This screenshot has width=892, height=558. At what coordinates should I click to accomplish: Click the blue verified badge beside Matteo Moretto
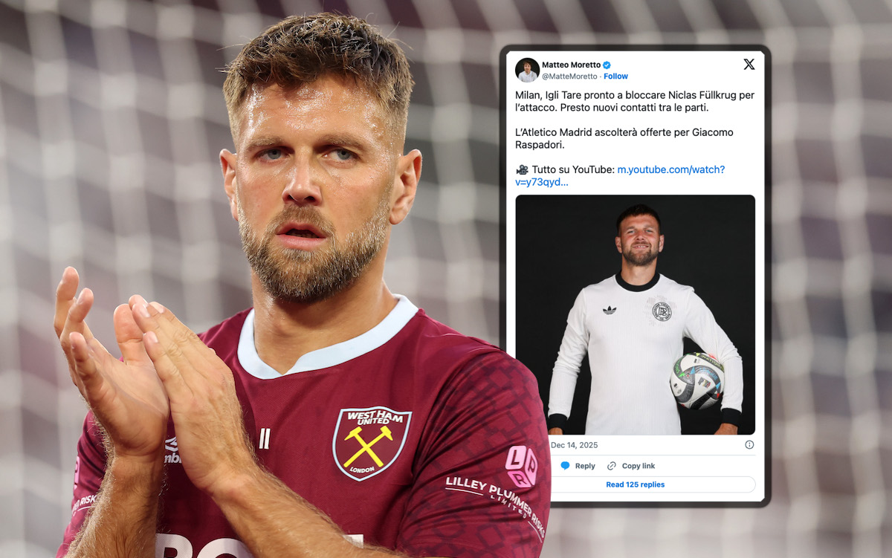607,65
